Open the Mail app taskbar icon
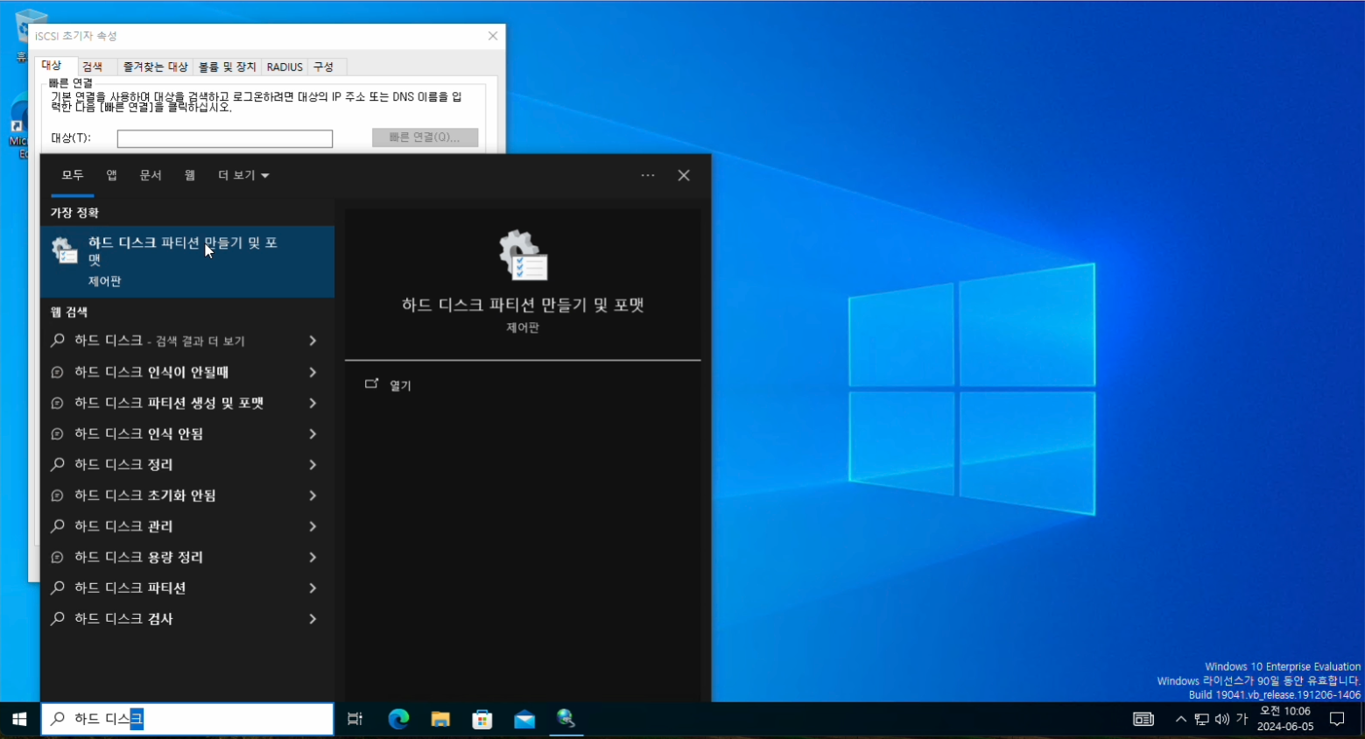Viewport: 1365px width, 739px height. pos(524,719)
